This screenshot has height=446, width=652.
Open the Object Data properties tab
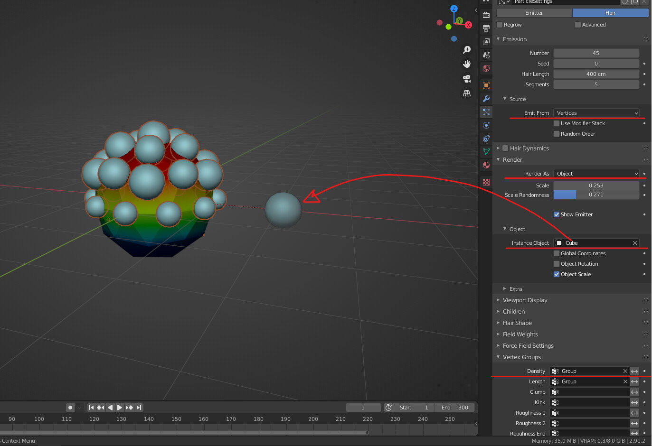486,152
